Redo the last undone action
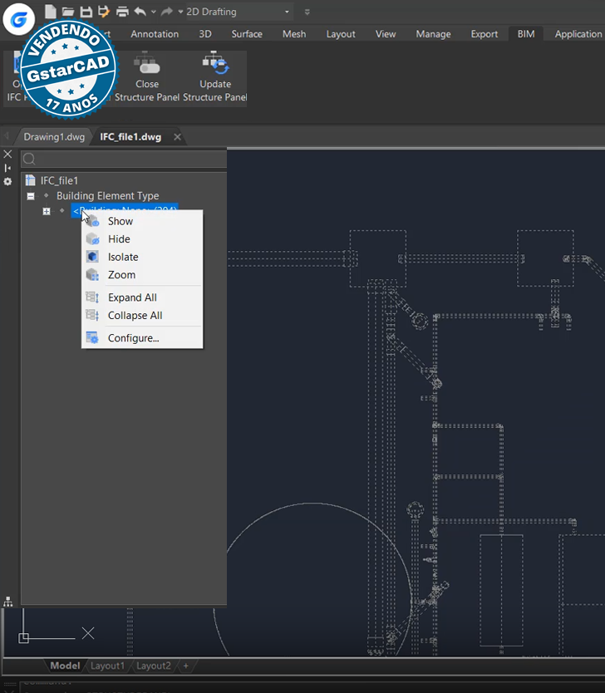The height and width of the screenshot is (693, 605). (166, 12)
